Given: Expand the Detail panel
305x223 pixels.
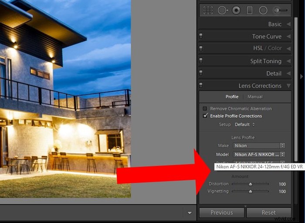Looking at the screenshot, I should [x=288, y=73].
